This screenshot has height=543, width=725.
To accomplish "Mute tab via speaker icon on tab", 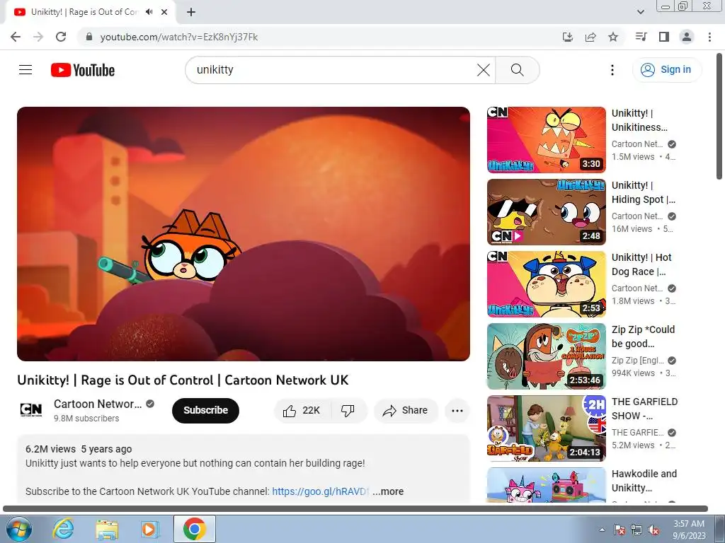I will pos(149,12).
